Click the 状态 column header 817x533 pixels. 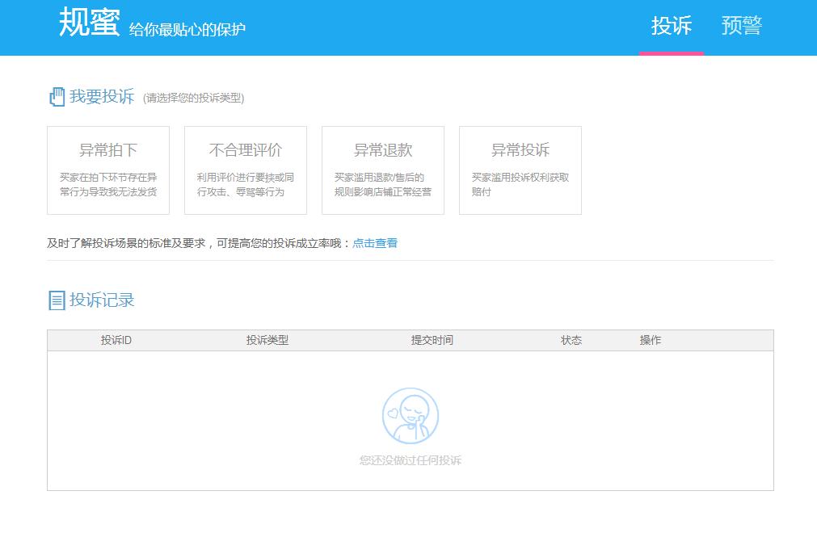point(572,340)
